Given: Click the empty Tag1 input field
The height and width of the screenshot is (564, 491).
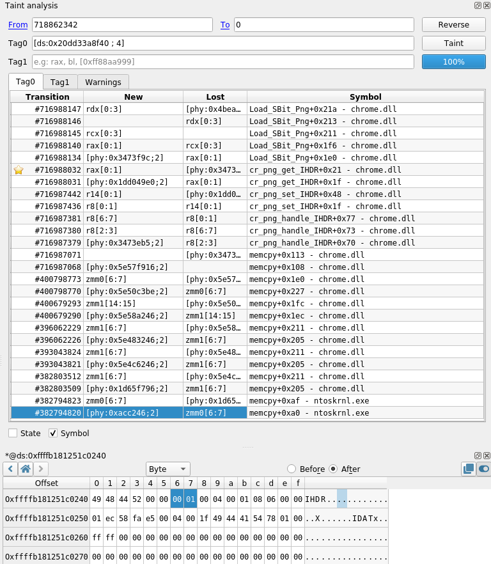Looking at the screenshot, I should coord(223,61).
